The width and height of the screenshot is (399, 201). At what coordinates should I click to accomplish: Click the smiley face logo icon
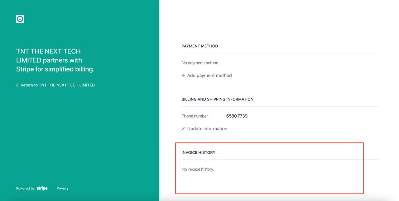click(20, 19)
